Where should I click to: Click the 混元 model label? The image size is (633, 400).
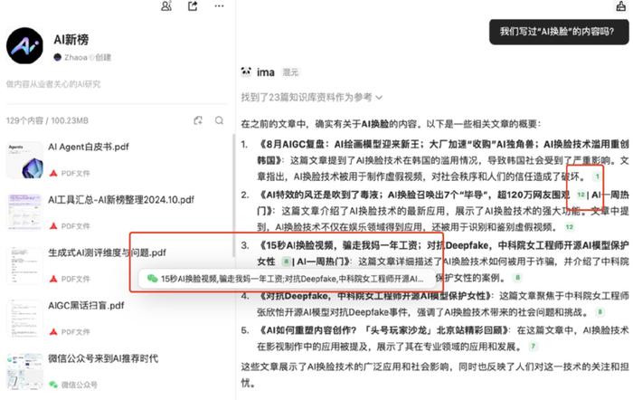tap(290, 72)
